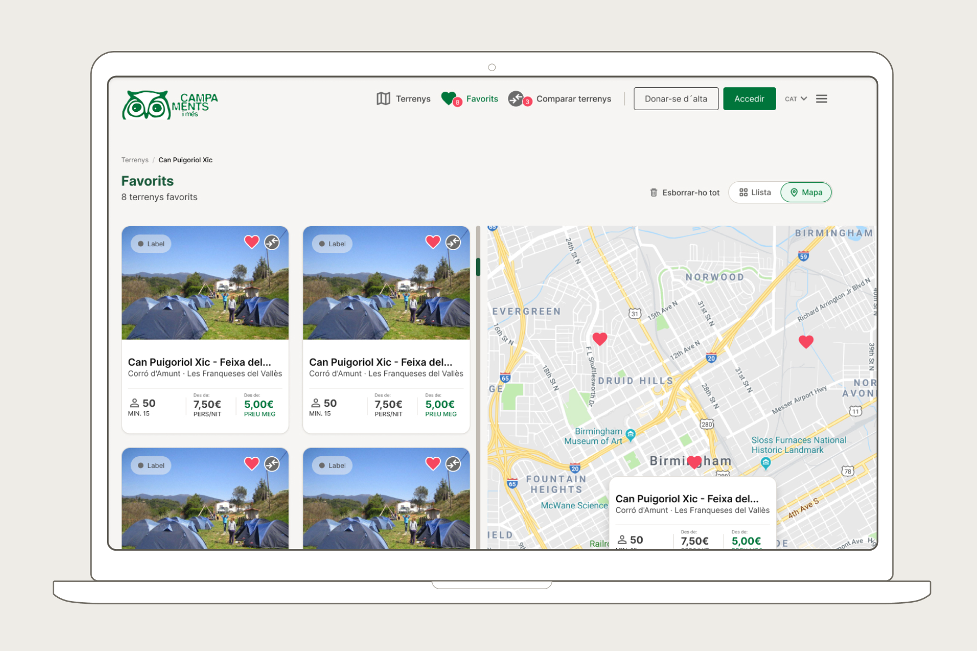Click the green list scrollbar thumb

coord(478,267)
